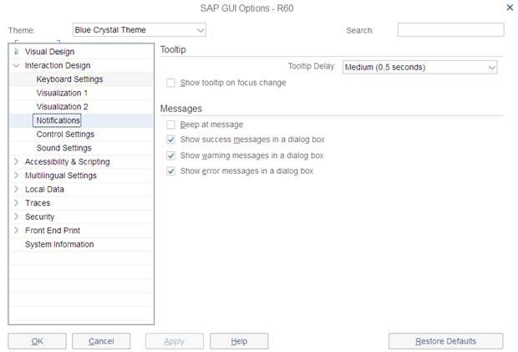Open the Visualization 1 settings page

point(62,93)
